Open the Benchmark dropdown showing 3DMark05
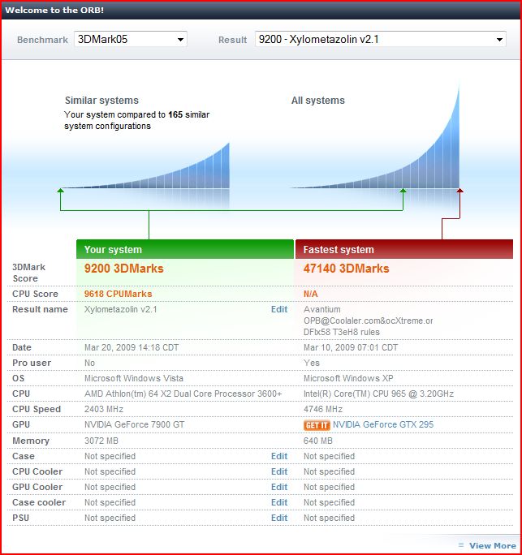This screenshot has width=522, height=555. (x=131, y=39)
